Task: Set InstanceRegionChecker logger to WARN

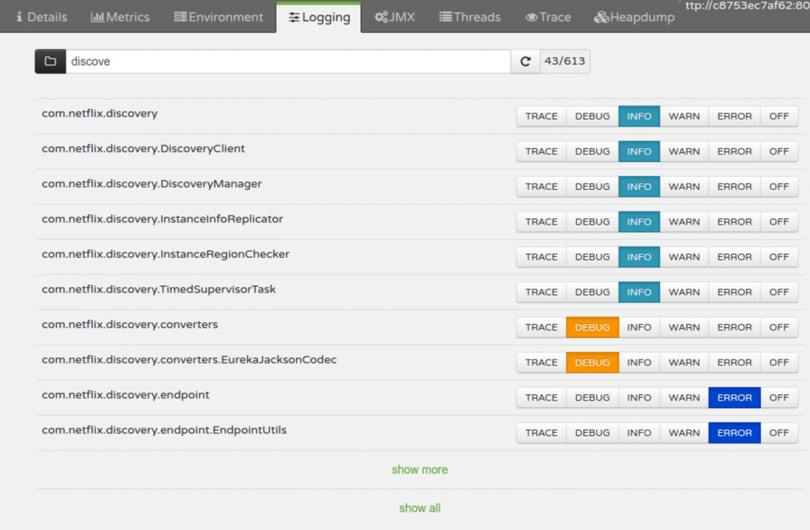Action: [x=684, y=257]
